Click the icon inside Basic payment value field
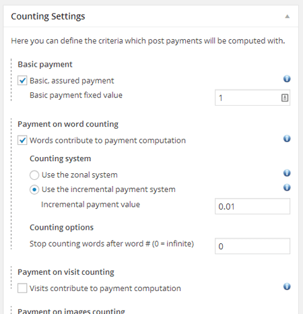The width and height of the screenshot is (303, 314). (x=285, y=98)
